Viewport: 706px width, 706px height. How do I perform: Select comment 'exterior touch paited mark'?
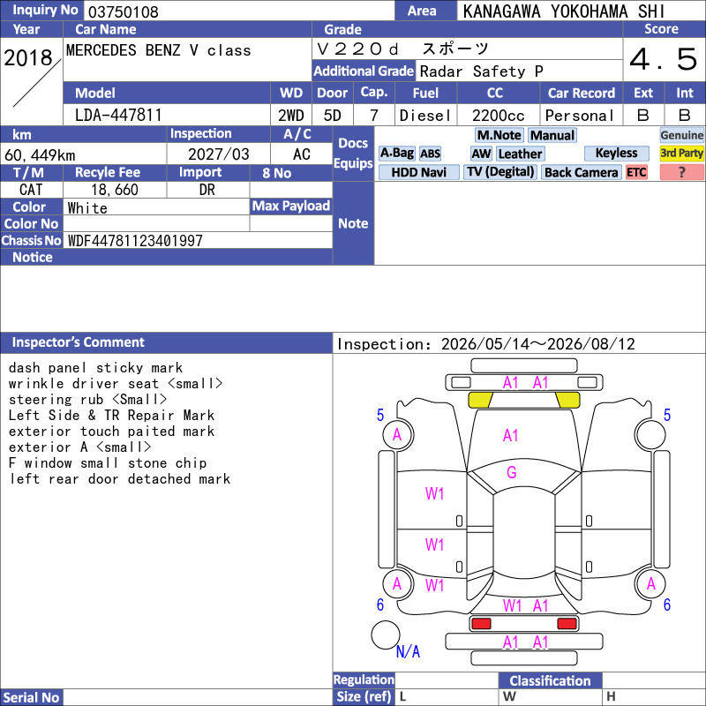[x=112, y=432]
